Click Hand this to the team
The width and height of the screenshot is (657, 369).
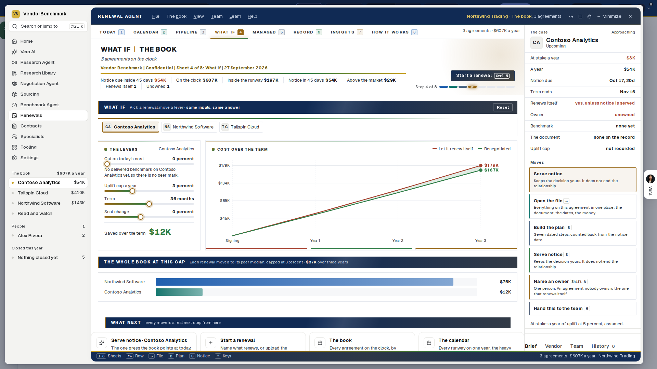point(582,309)
